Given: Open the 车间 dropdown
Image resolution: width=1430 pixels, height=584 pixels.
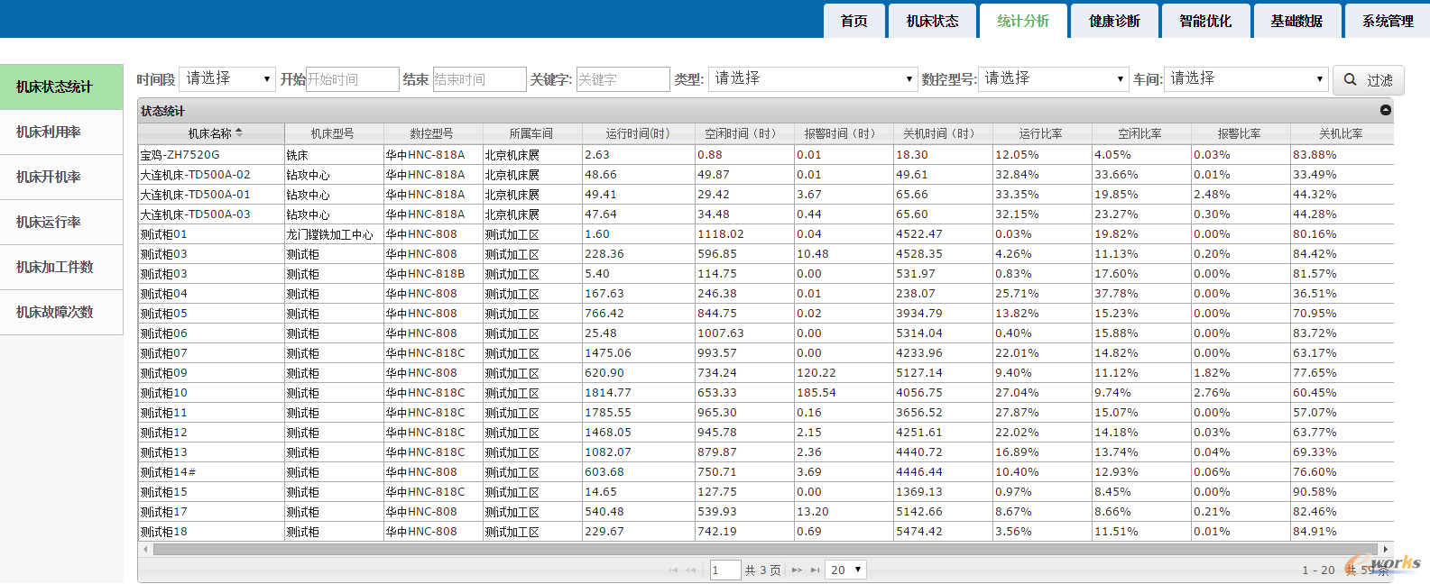Looking at the screenshot, I should [x=1246, y=79].
